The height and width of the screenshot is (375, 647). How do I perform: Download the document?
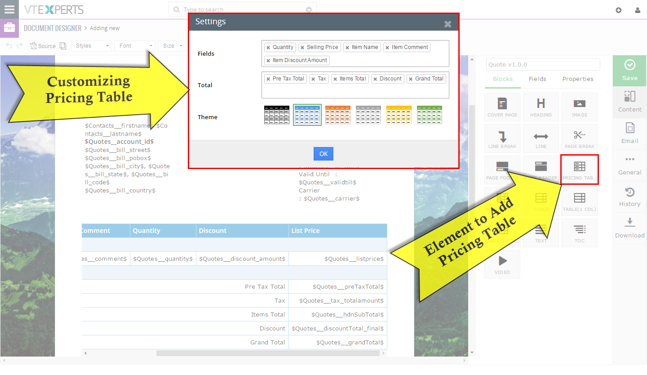pos(630,228)
